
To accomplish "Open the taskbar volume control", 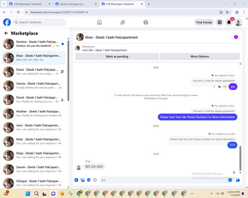I will pyautogui.click(x=222, y=194).
